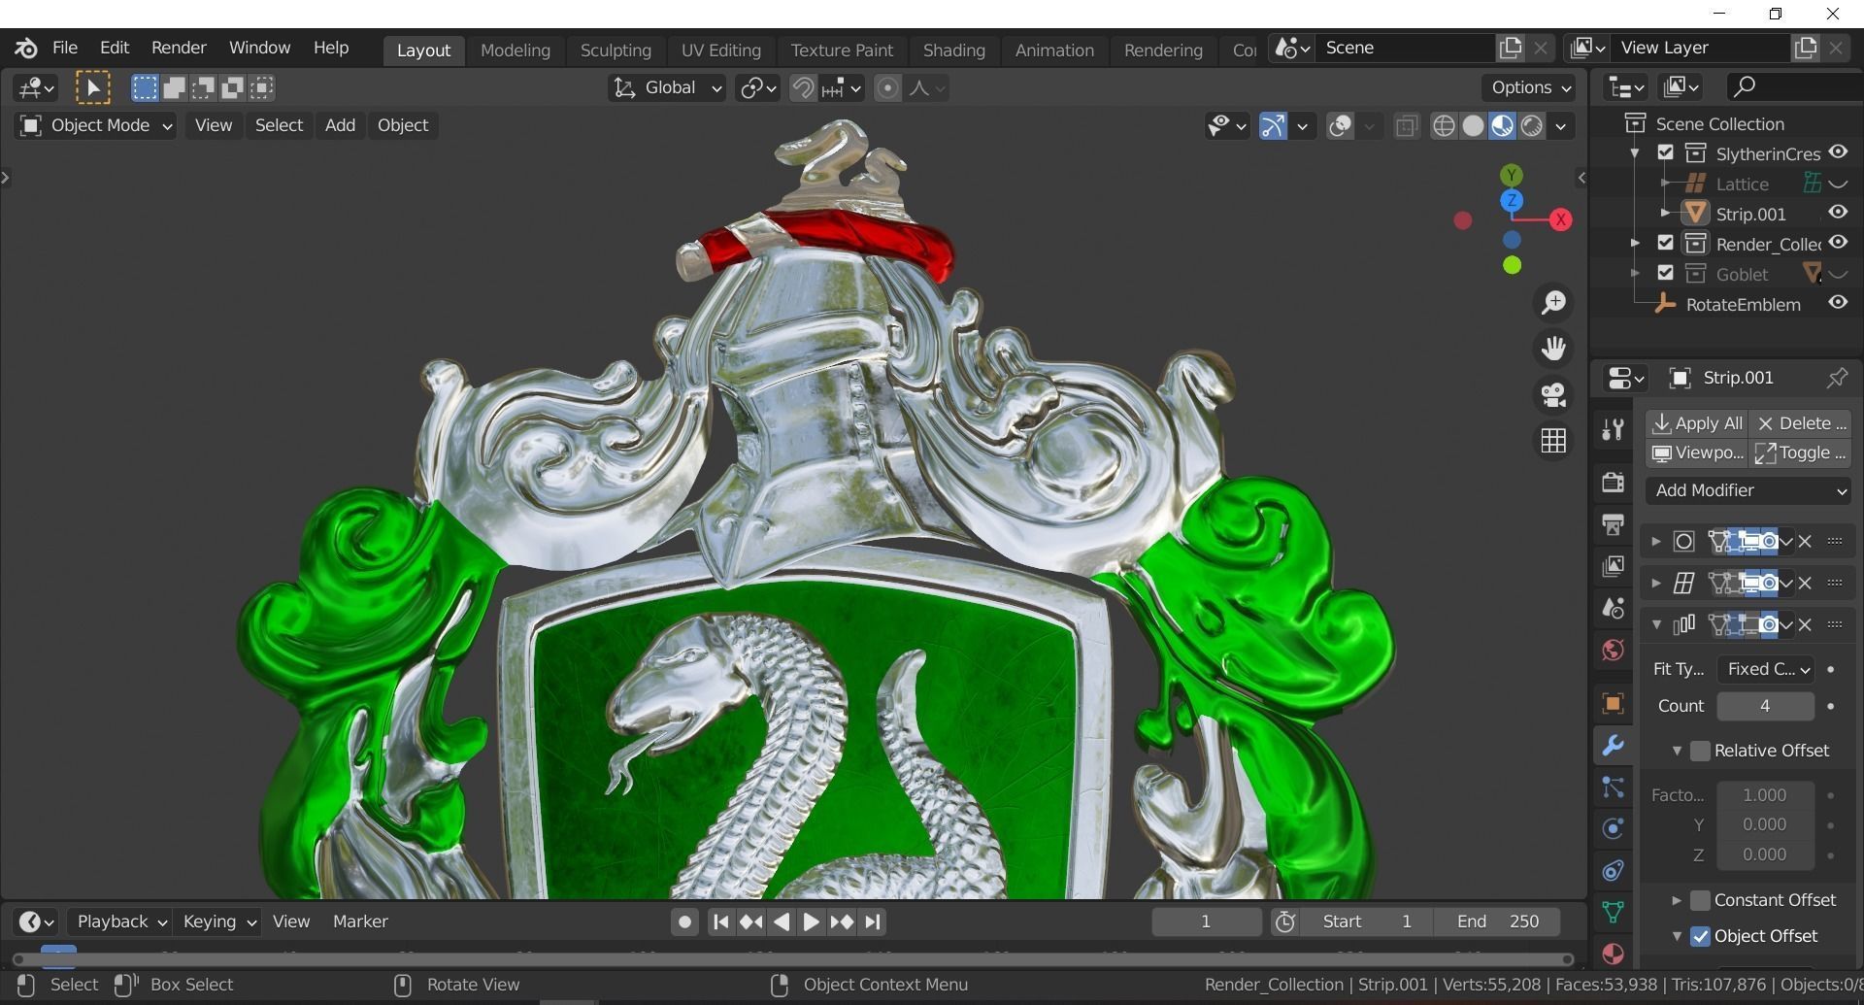Click the zoom view magnifier icon
Image resolution: width=1864 pixels, height=1005 pixels.
(1553, 303)
